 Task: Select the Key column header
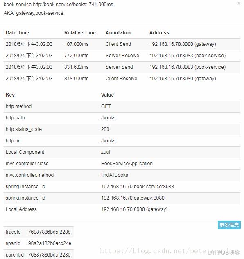(10, 95)
